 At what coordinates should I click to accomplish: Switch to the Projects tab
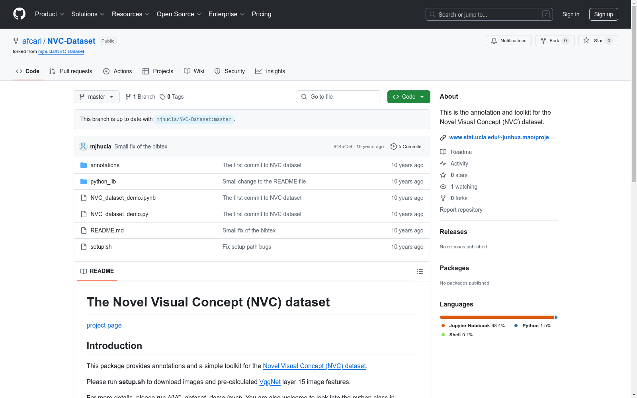point(158,71)
